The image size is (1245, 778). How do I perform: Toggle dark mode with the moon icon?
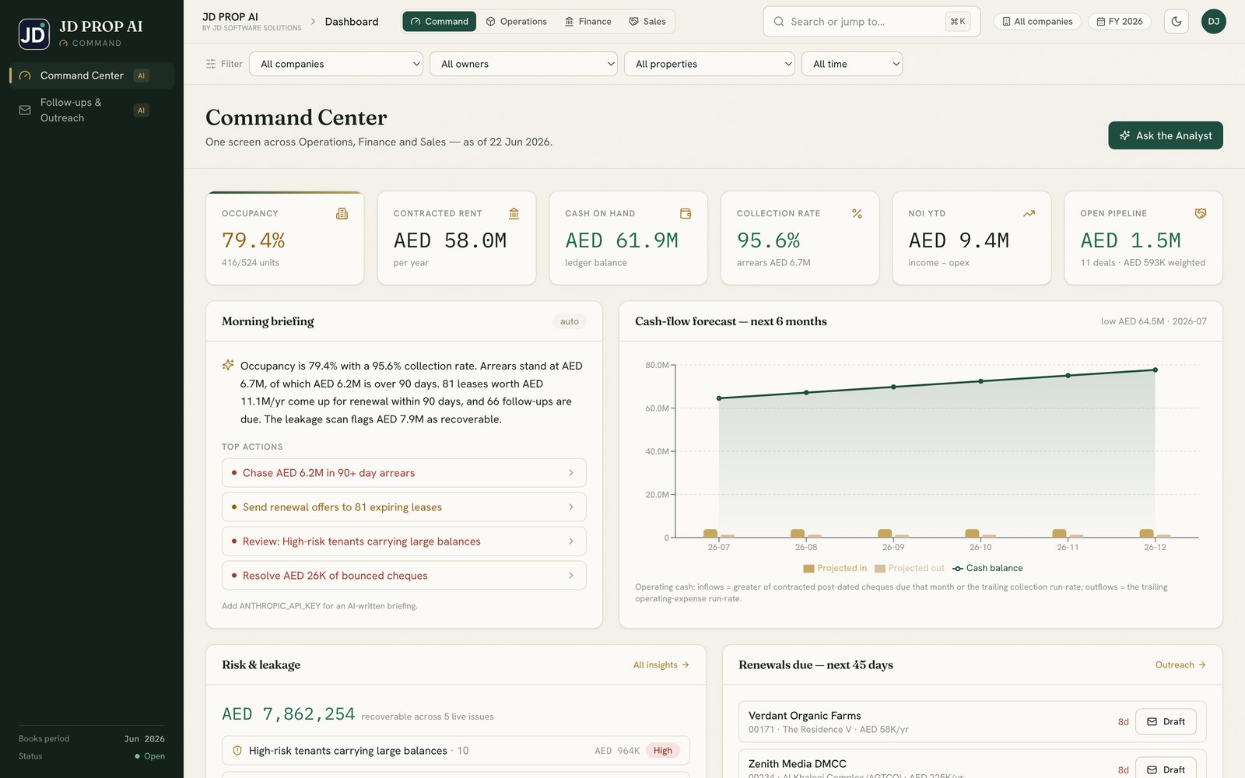pos(1177,22)
